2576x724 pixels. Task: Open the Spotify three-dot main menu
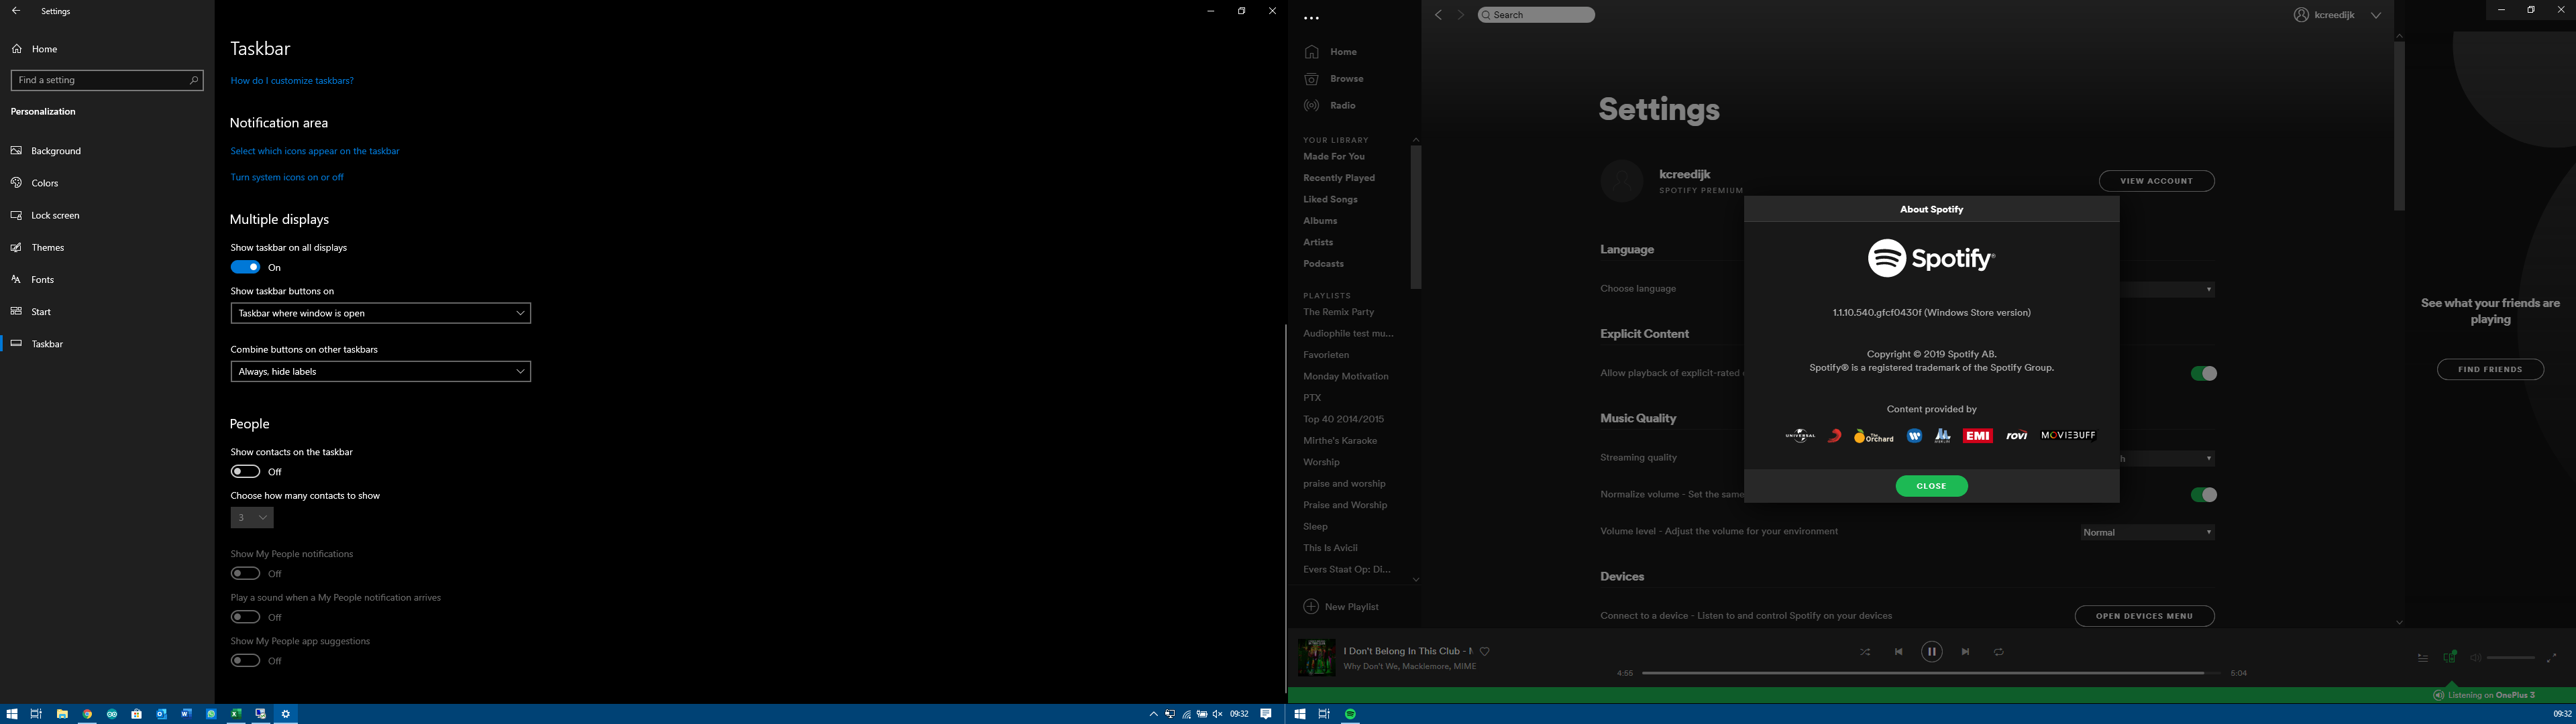coord(1312,18)
